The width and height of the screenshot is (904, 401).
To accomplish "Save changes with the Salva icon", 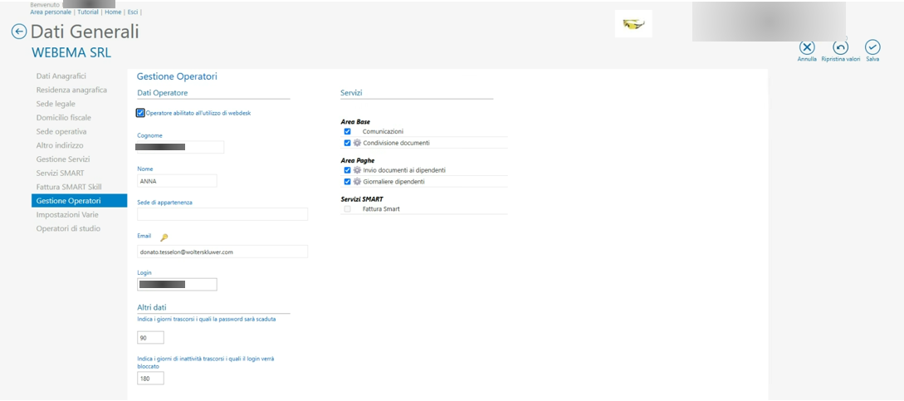I will (872, 47).
